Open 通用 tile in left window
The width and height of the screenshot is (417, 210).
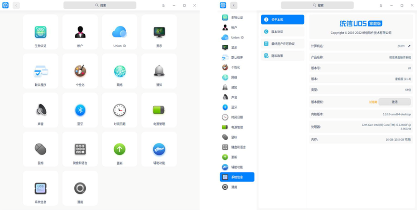(x=80, y=188)
